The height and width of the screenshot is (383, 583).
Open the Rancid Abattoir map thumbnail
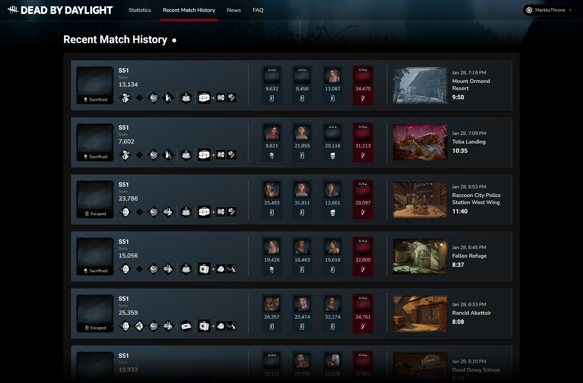click(420, 313)
